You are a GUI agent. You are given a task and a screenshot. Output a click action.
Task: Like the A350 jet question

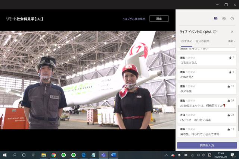pyautogui.click(x=230, y=101)
